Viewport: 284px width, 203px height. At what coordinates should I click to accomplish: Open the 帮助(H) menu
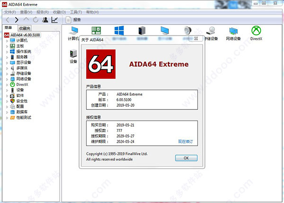(x=92, y=12)
